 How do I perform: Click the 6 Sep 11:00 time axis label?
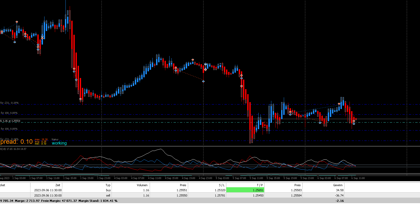(358, 178)
